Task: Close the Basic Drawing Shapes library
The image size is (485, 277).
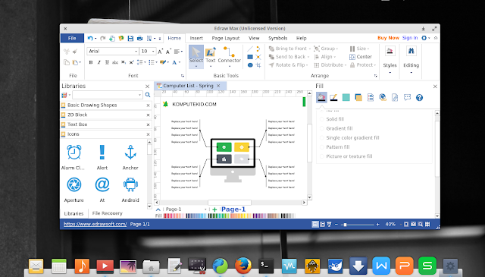Action: coord(148,105)
